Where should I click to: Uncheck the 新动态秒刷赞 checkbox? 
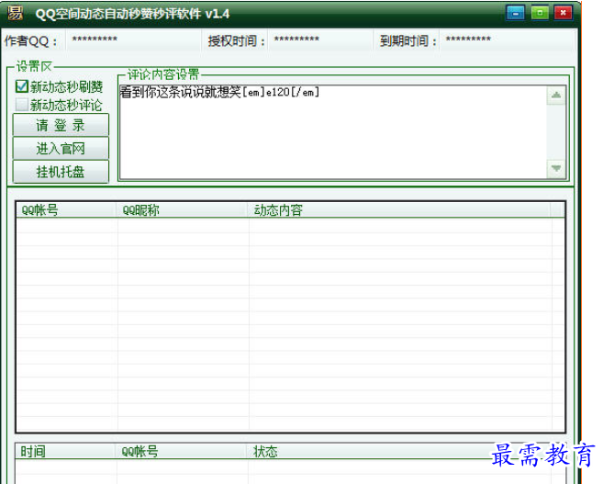21,86
